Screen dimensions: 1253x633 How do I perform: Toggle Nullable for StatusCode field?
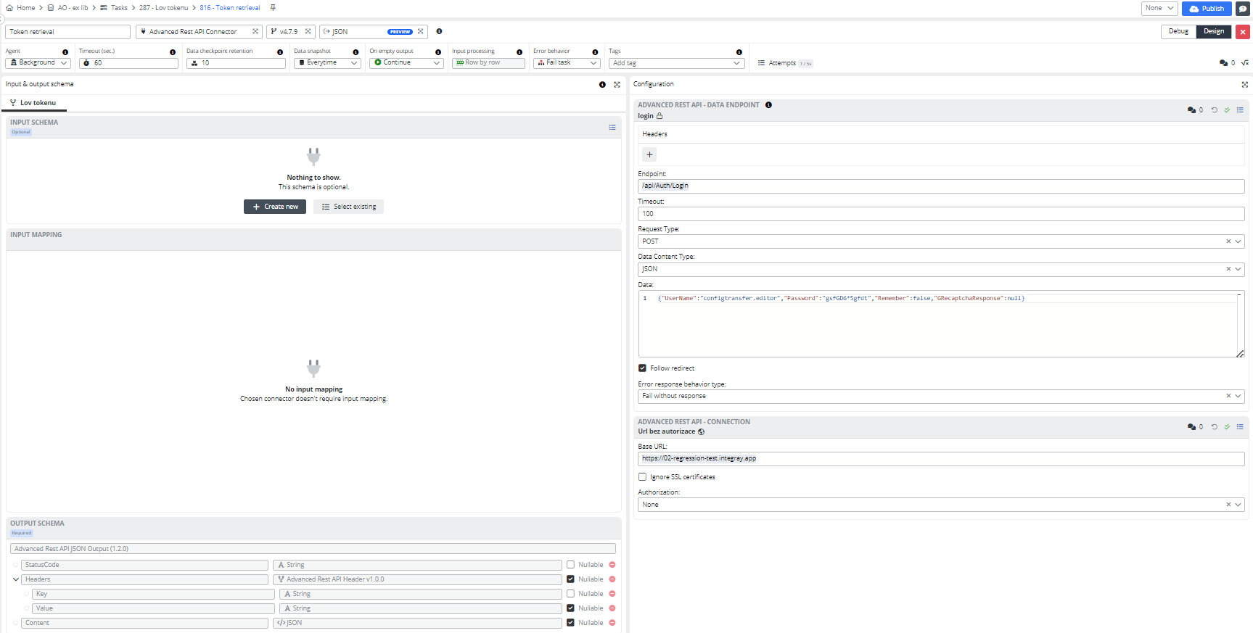(x=570, y=565)
